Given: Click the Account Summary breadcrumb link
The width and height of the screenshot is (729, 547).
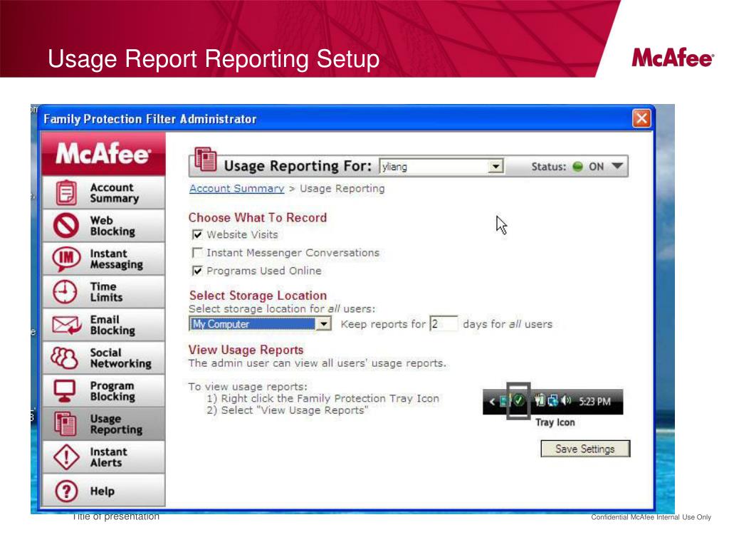Looking at the screenshot, I should (x=236, y=188).
